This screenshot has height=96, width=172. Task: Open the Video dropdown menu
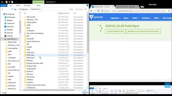(157, 18)
